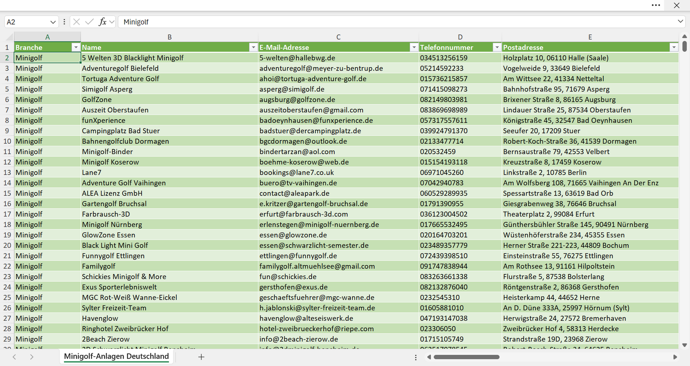Select the cell Ringhotel Zweibrücker Hof
Viewport: 690px width, 366px height.
tap(169, 328)
